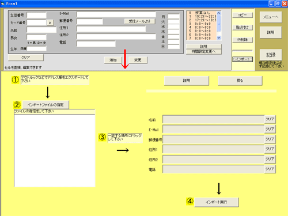Clear the 住所2 mapping with its クリア button
The image size is (288, 216).
click(270, 159)
